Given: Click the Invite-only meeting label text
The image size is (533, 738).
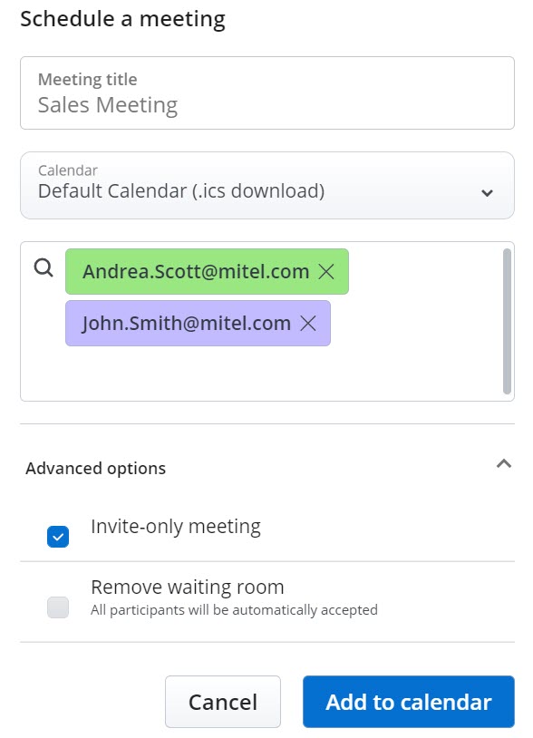Looking at the screenshot, I should click(176, 527).
